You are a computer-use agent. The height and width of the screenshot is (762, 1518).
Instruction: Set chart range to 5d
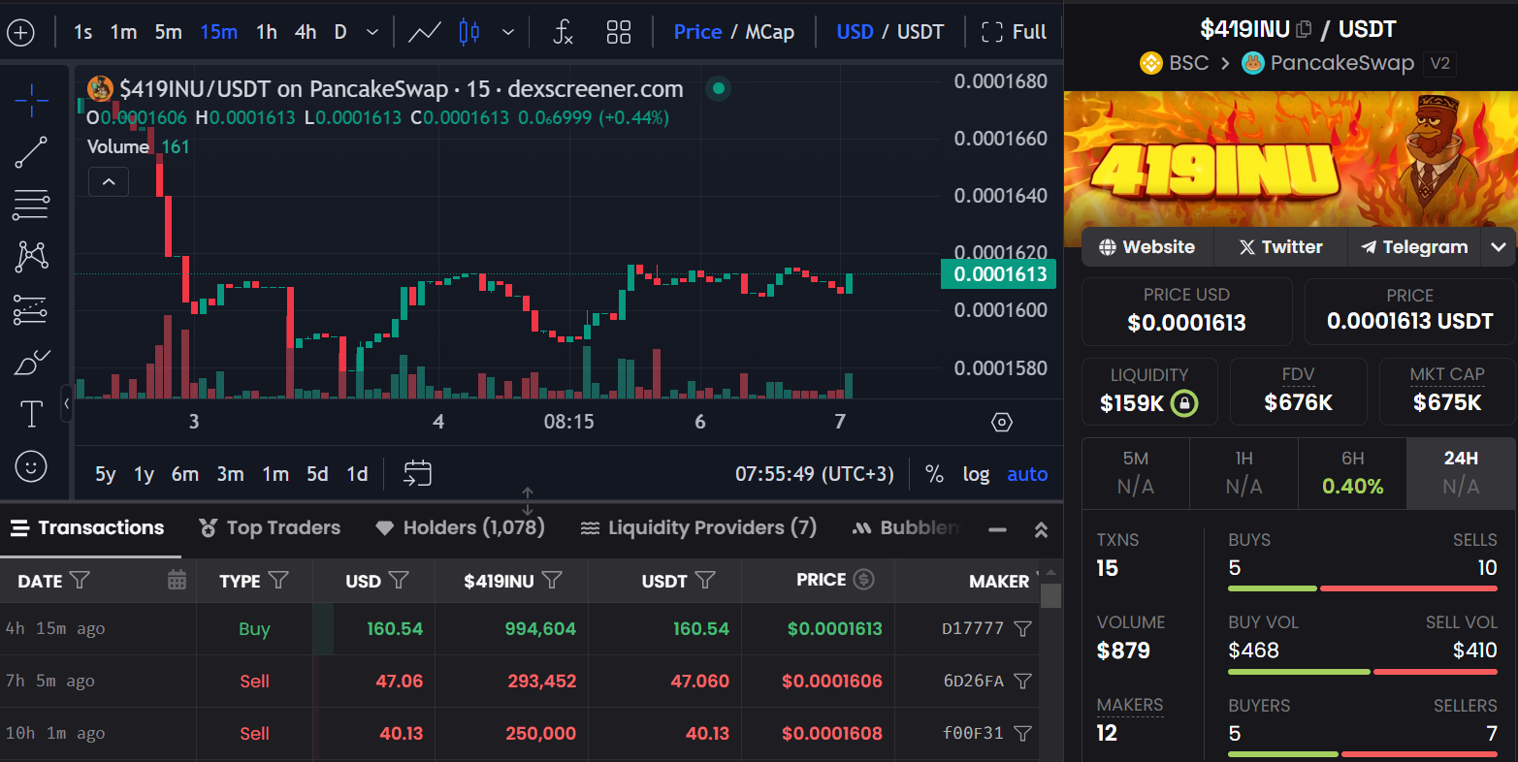tap(317, 474)
